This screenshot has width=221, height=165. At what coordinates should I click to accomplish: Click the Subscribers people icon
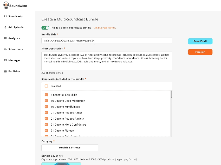coord(5,49)
